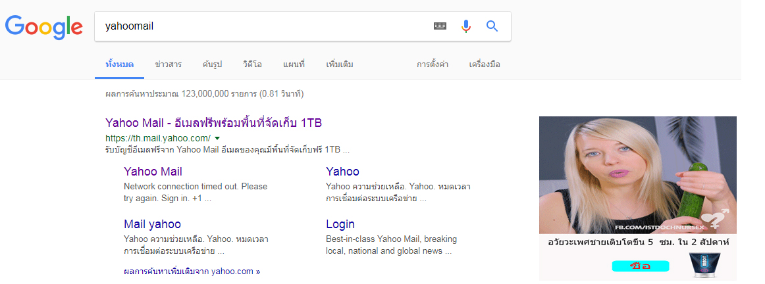
Task: Open the Yahoo Mail 1TB result title
Action: [x=214, y=122]
